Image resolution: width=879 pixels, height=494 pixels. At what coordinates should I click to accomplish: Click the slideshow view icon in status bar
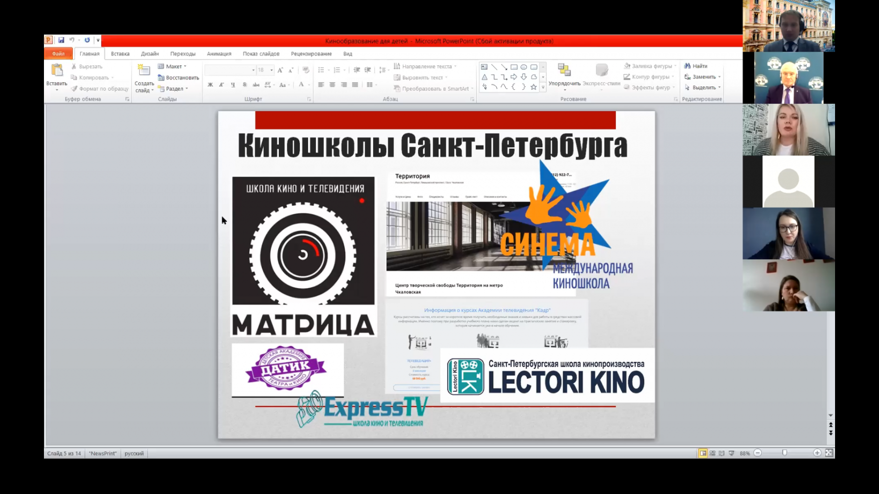[732, 453]
